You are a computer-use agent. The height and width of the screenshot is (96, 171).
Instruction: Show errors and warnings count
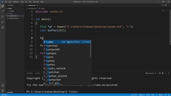tap(5, 95)
